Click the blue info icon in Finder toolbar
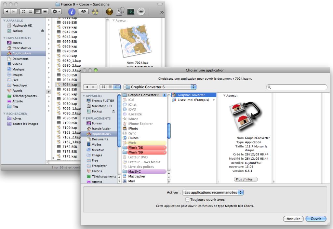Image resolution: width=333 pixels, height=229 pixels. click(72, 11)
